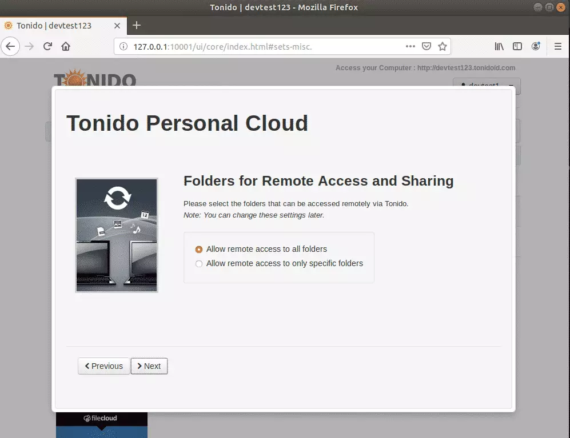This screenshot has height=438, width=570.
Task: Show site information icon in address bar
Action: [123, 46]
